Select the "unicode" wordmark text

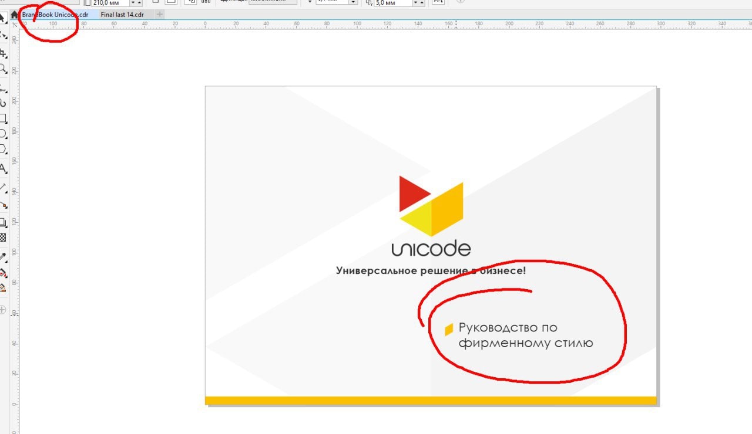point(431,248)
